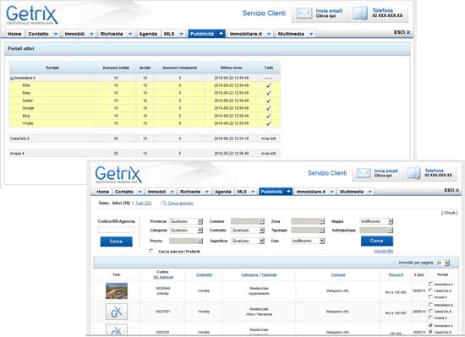Collapse the immobiliare.it portal group

[12, 79]
